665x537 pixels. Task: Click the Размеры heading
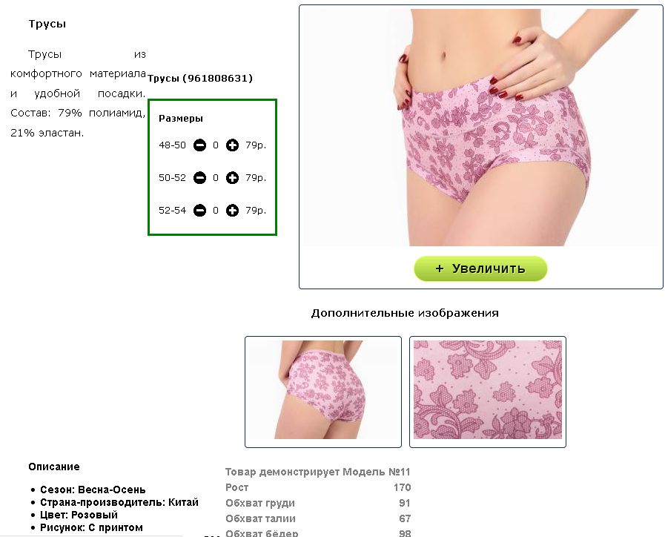(x=181, y=119)
